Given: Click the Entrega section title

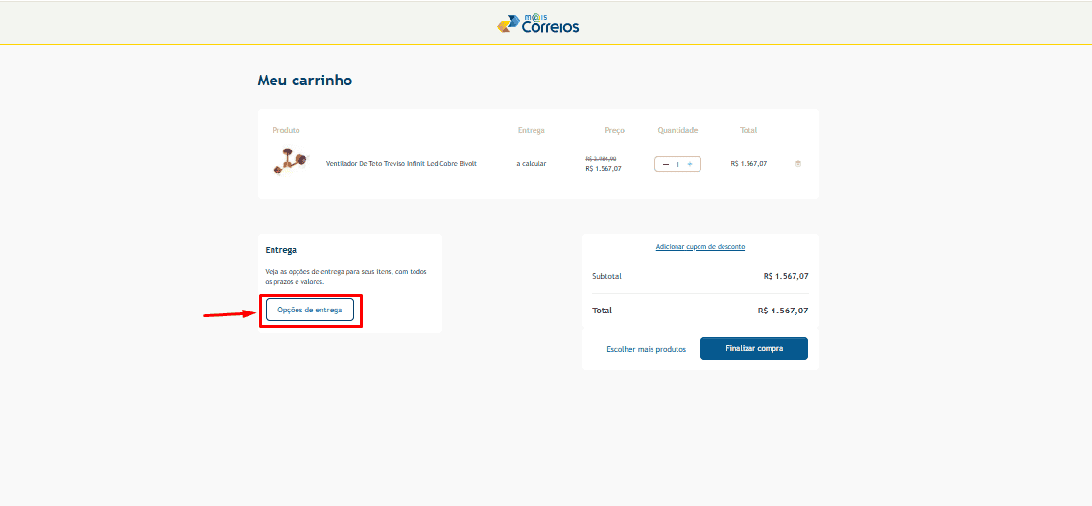Looking at the screenshot, I should 280,250.
